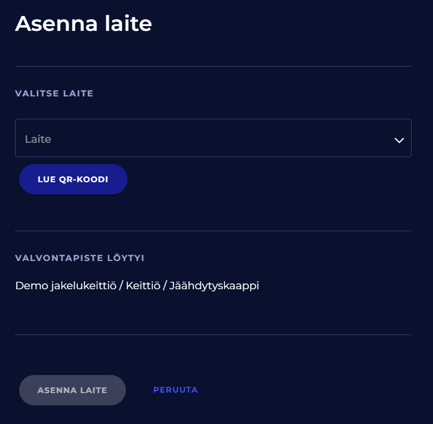
Task: Click the Laite placeholder text
Action: coord(38,139)
